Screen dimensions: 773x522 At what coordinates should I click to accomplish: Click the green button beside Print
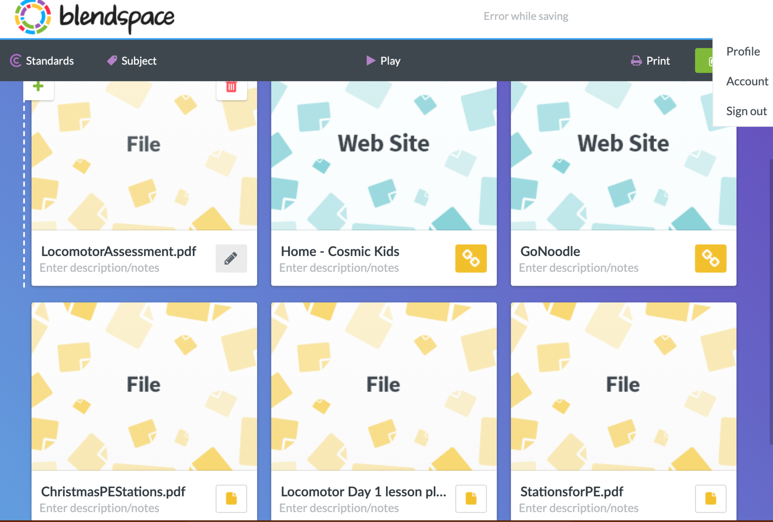click(704, 61)
